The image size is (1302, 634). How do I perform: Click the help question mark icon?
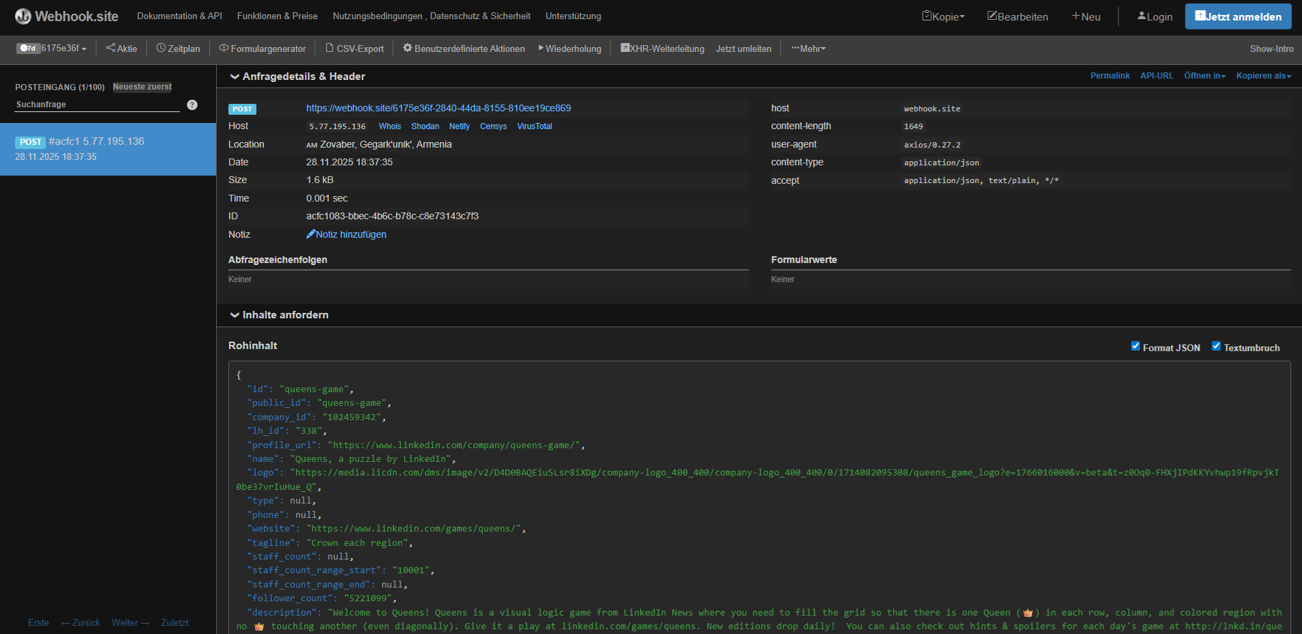pos(192,105)
